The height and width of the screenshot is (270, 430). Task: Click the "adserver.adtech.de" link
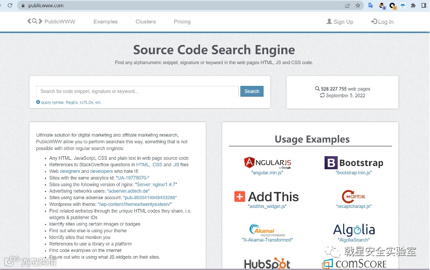[x=128, y=191]
